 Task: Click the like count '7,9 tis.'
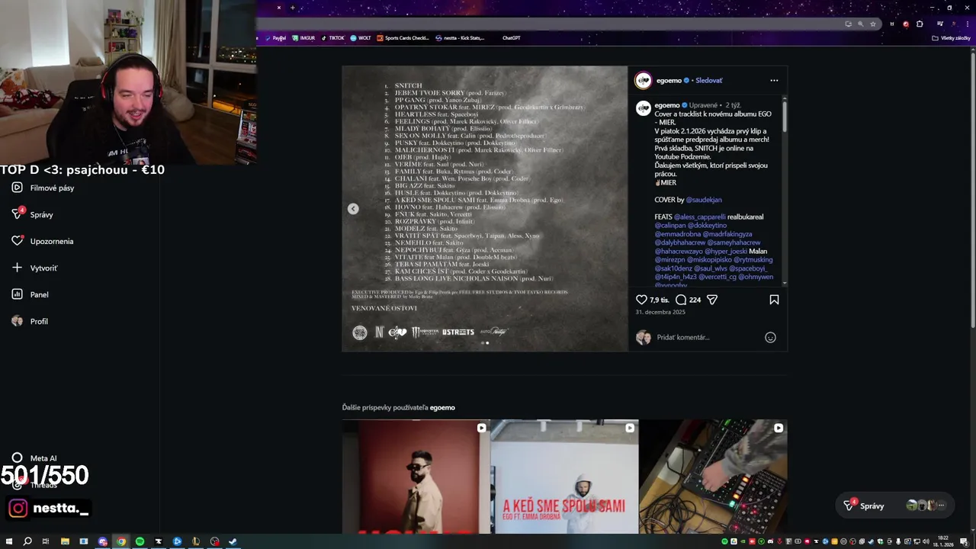[660, 300]
